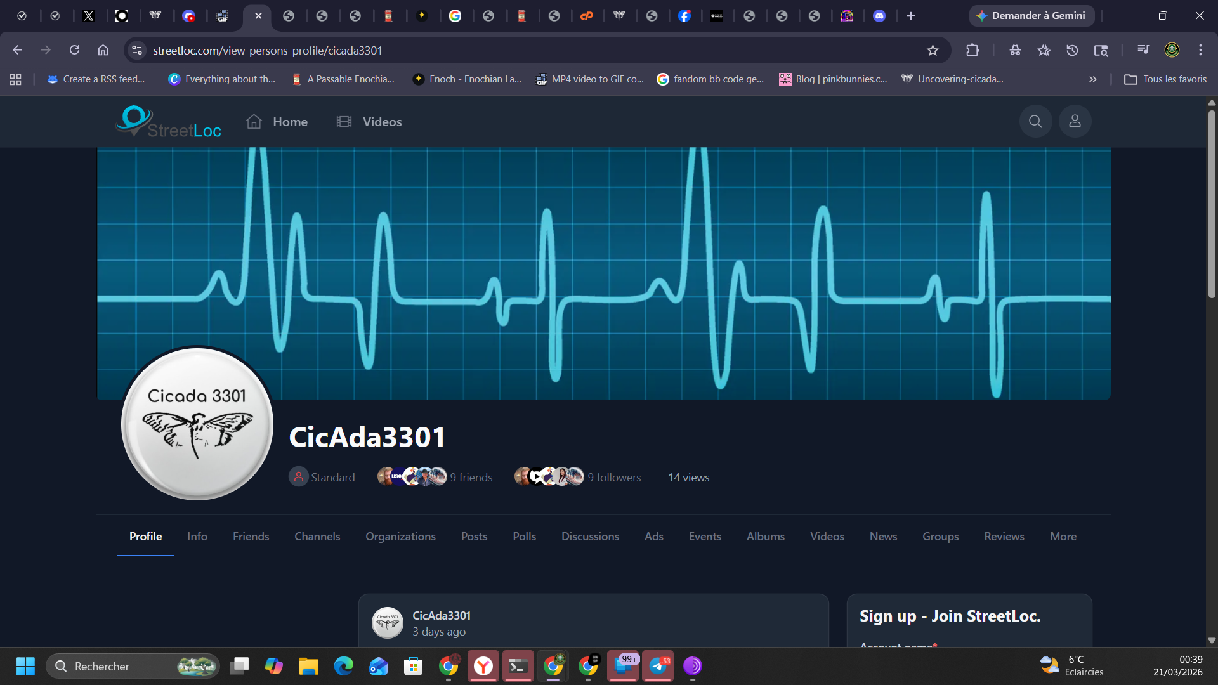
Task: Open Chrome three-dot menu
Action: [1200, 50]
